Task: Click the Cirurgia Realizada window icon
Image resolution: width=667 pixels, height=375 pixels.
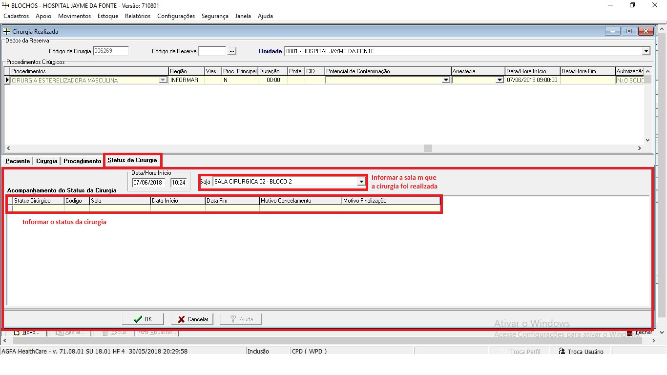Action: click(x=7, y=31)
